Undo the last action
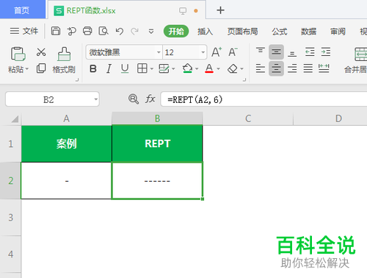Viewport: 367px width, 278px height. click(x=120, y=31)
